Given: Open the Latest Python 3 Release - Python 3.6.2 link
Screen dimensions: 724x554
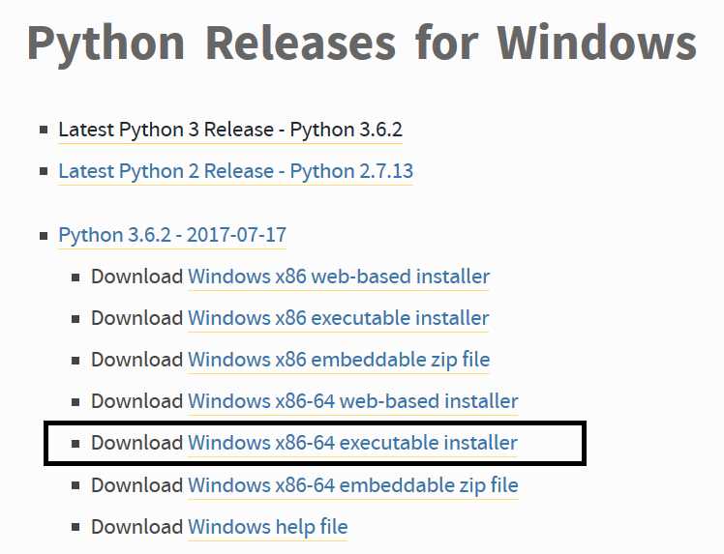Looking at the screenshot, I should pos(230,130).
